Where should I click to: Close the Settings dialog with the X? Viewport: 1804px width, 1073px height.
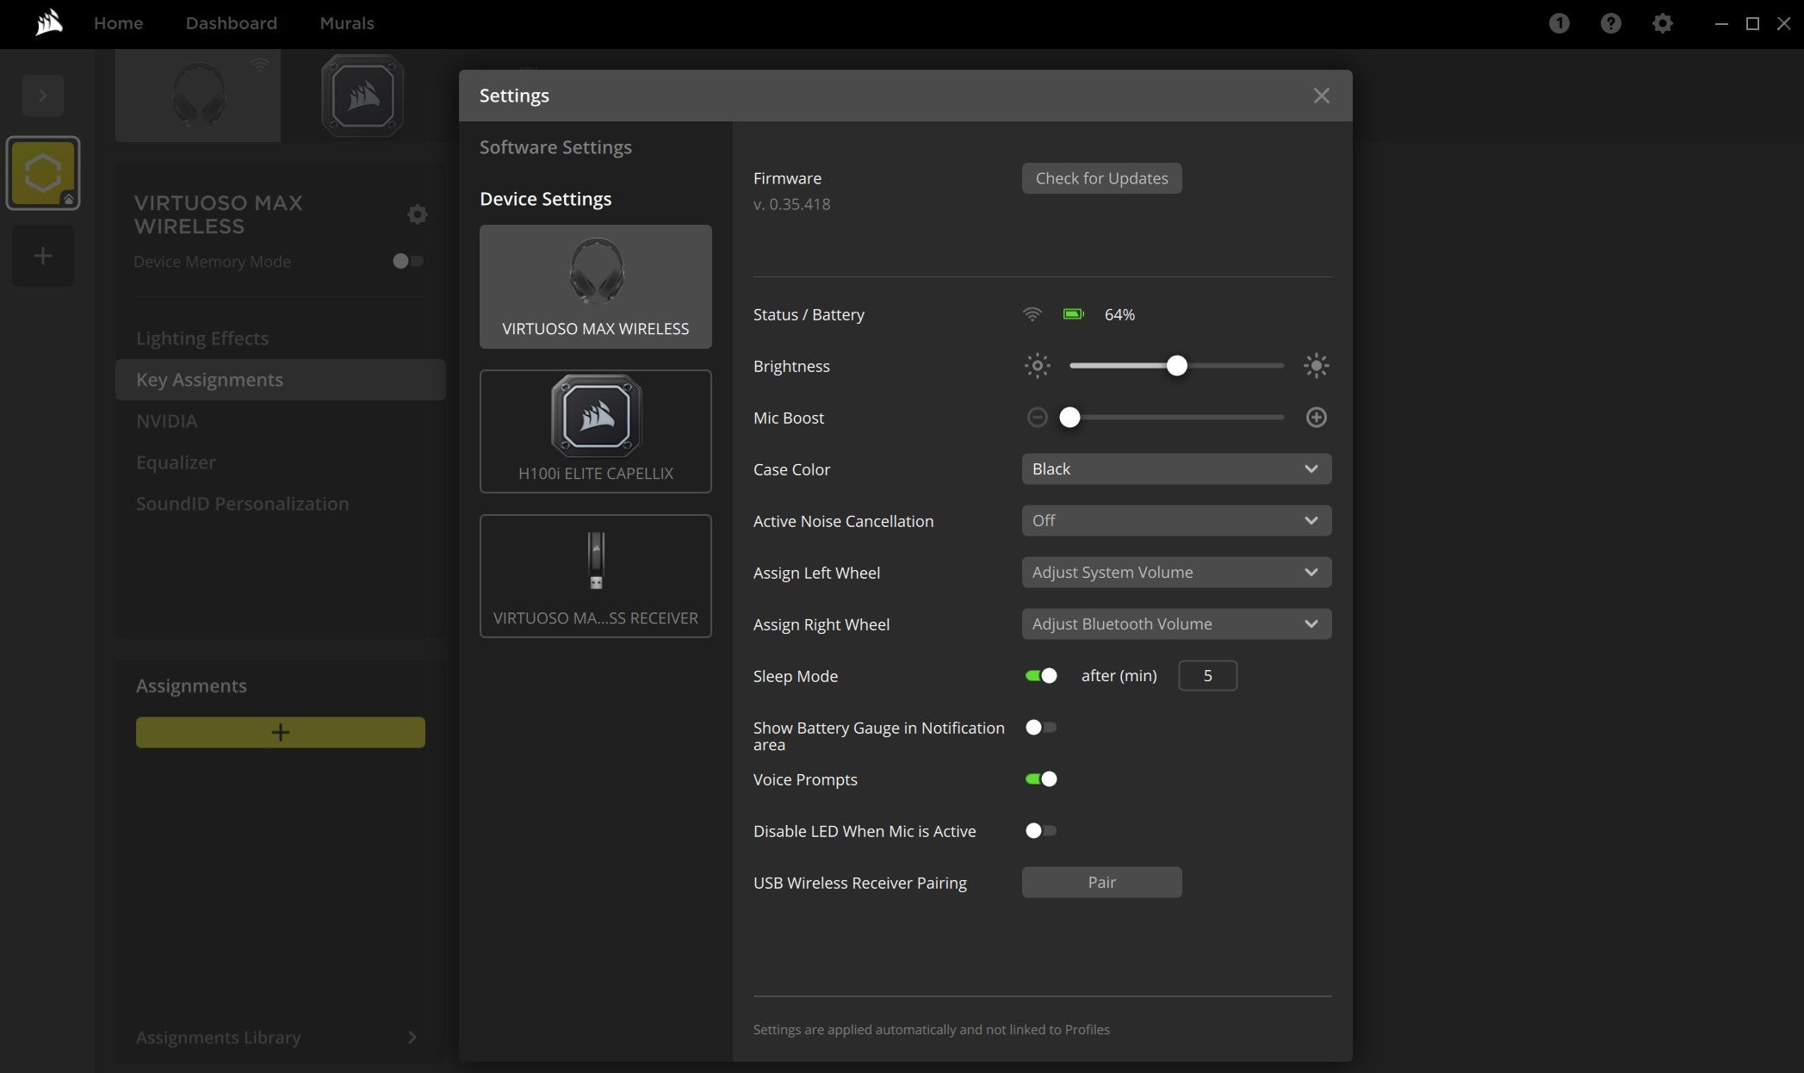[1321, 96]
